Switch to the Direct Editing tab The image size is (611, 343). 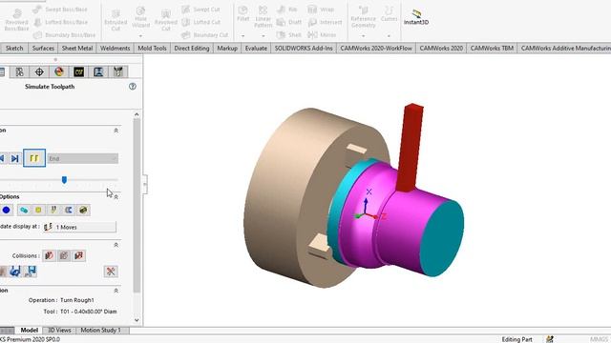pos(192,49)
